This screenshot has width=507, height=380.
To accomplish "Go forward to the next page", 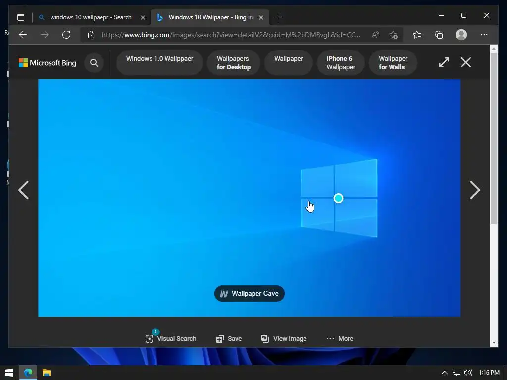I will click(x=45, y=35).
